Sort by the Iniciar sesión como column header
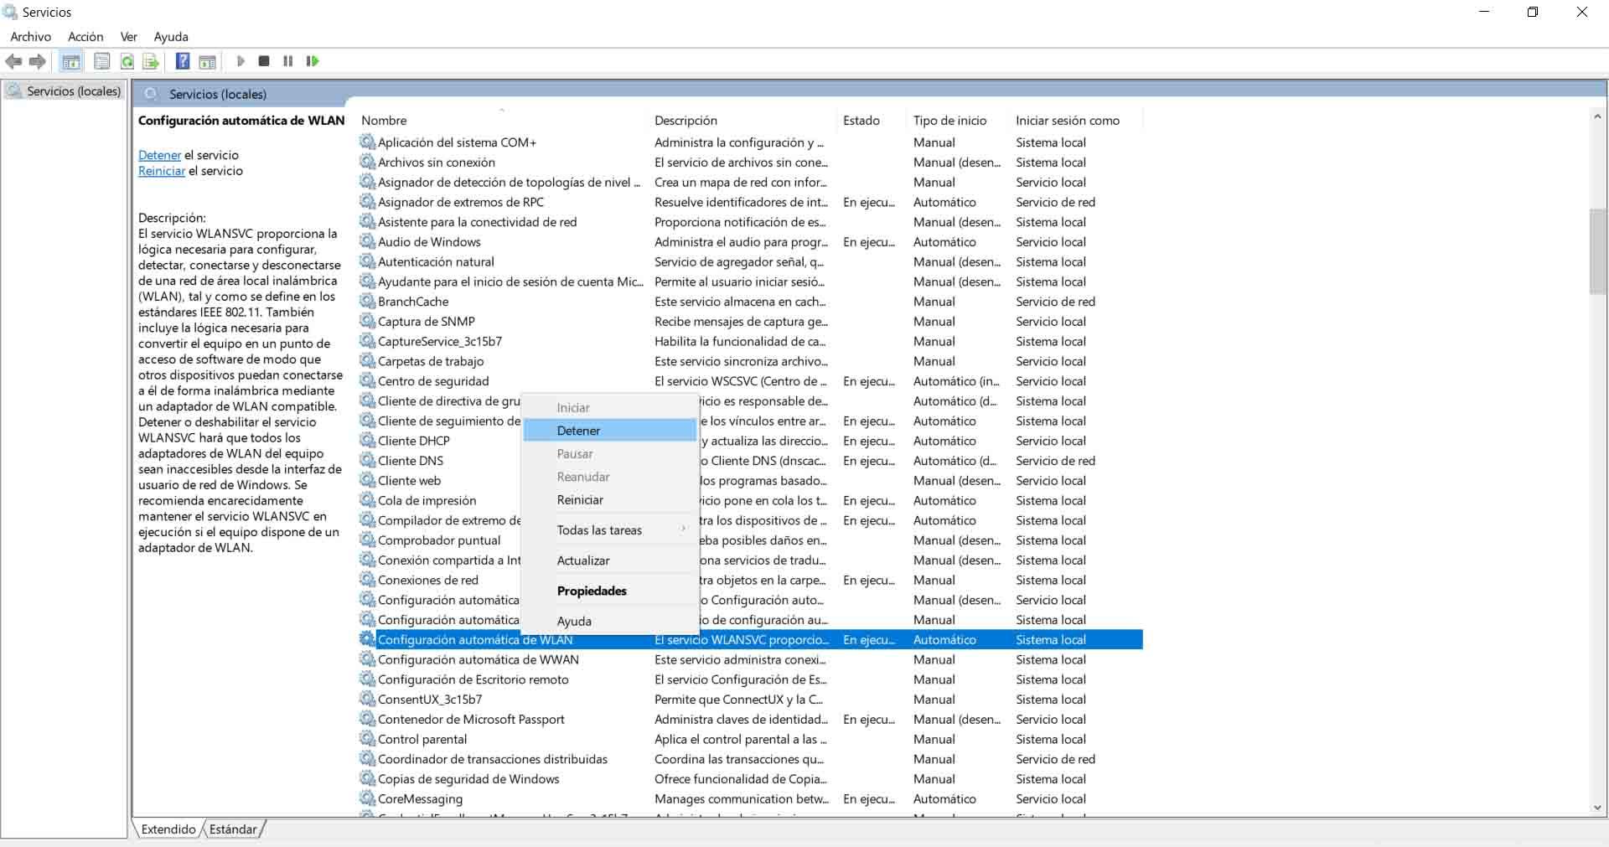1609x847 pixels. point(1076,121)
